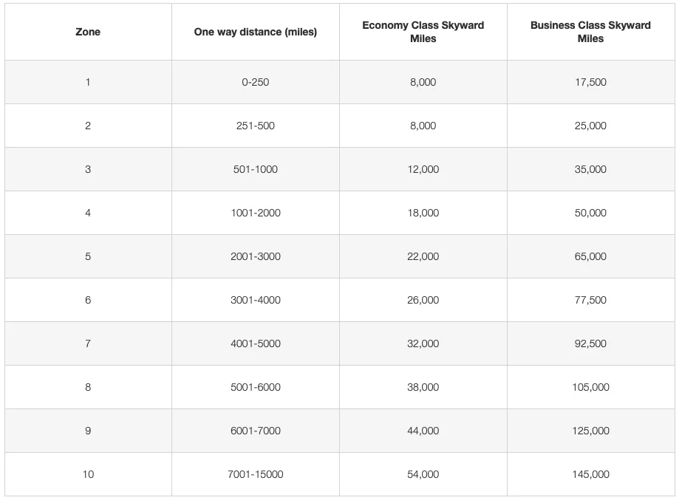The width and height of the screenshot is (682, 503).
Task: Click the Zone column header
Action: (88, 32)
